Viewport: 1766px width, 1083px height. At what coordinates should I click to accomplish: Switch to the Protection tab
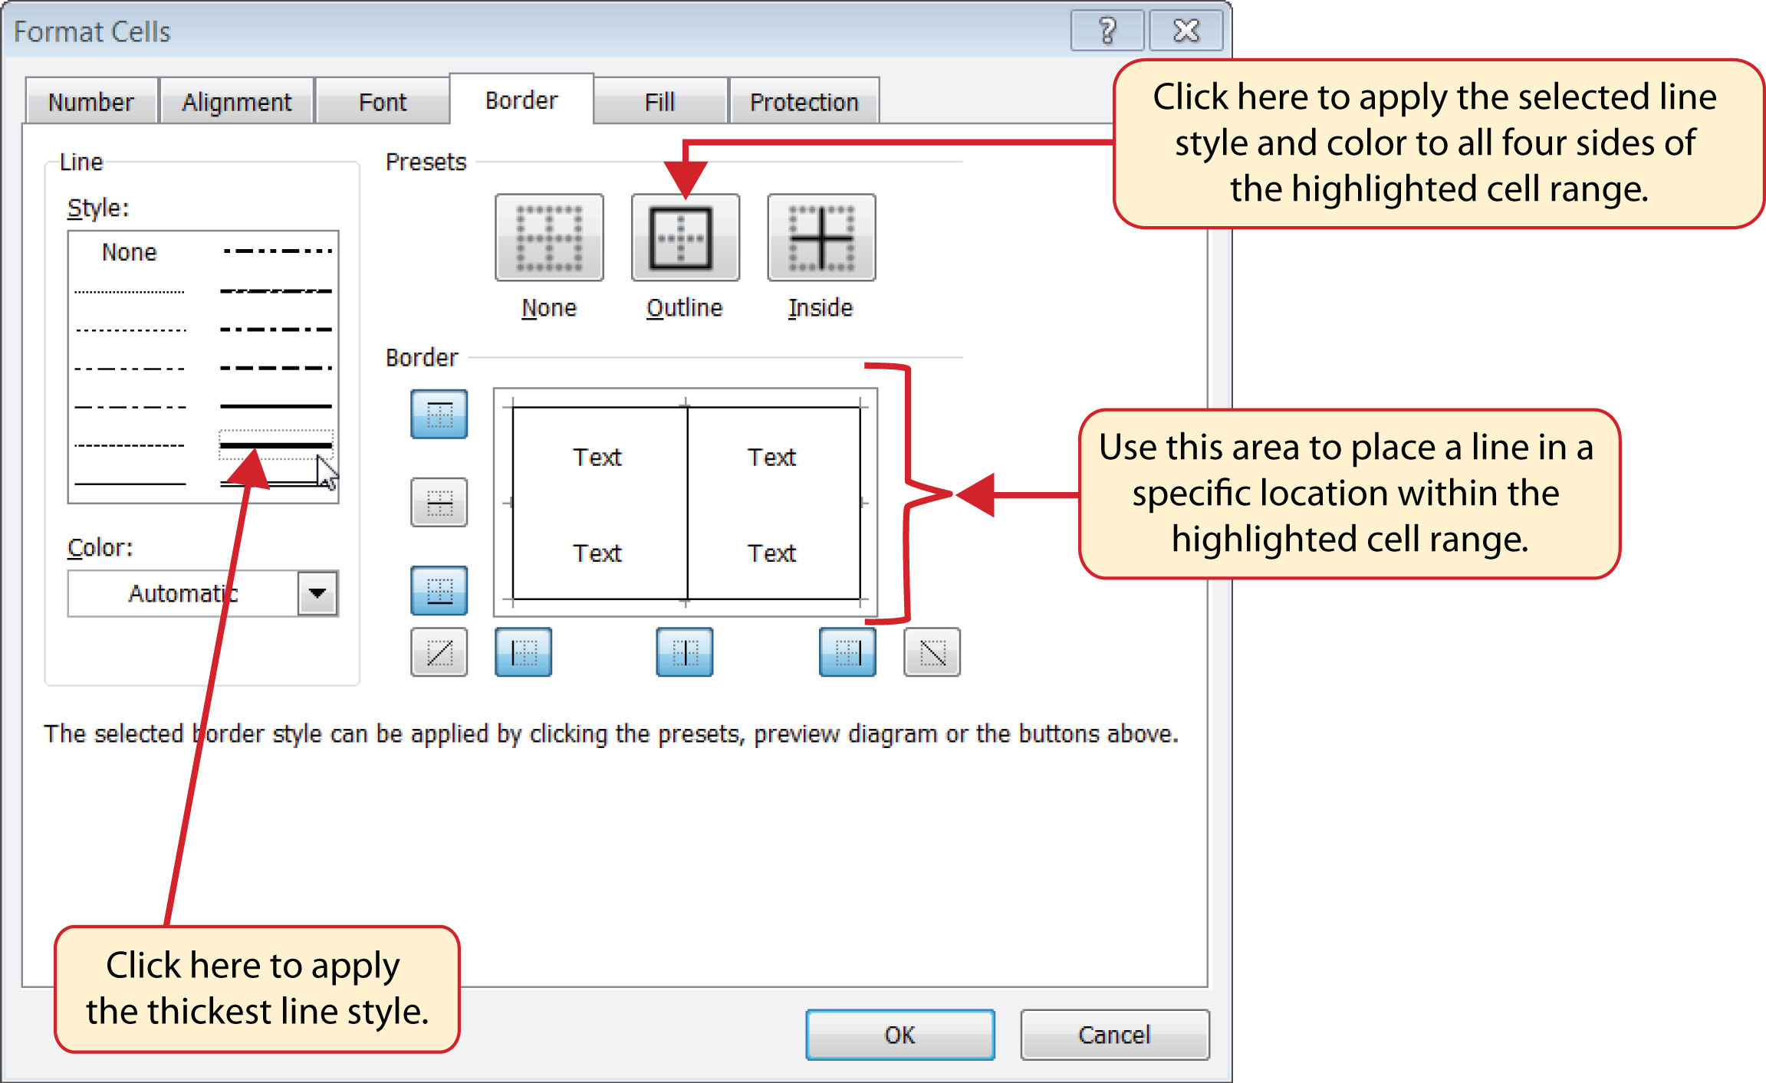click(804, 101)
